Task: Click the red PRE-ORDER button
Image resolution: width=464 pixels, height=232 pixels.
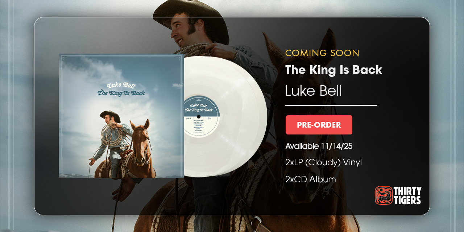Action: [x=319, y=125]
